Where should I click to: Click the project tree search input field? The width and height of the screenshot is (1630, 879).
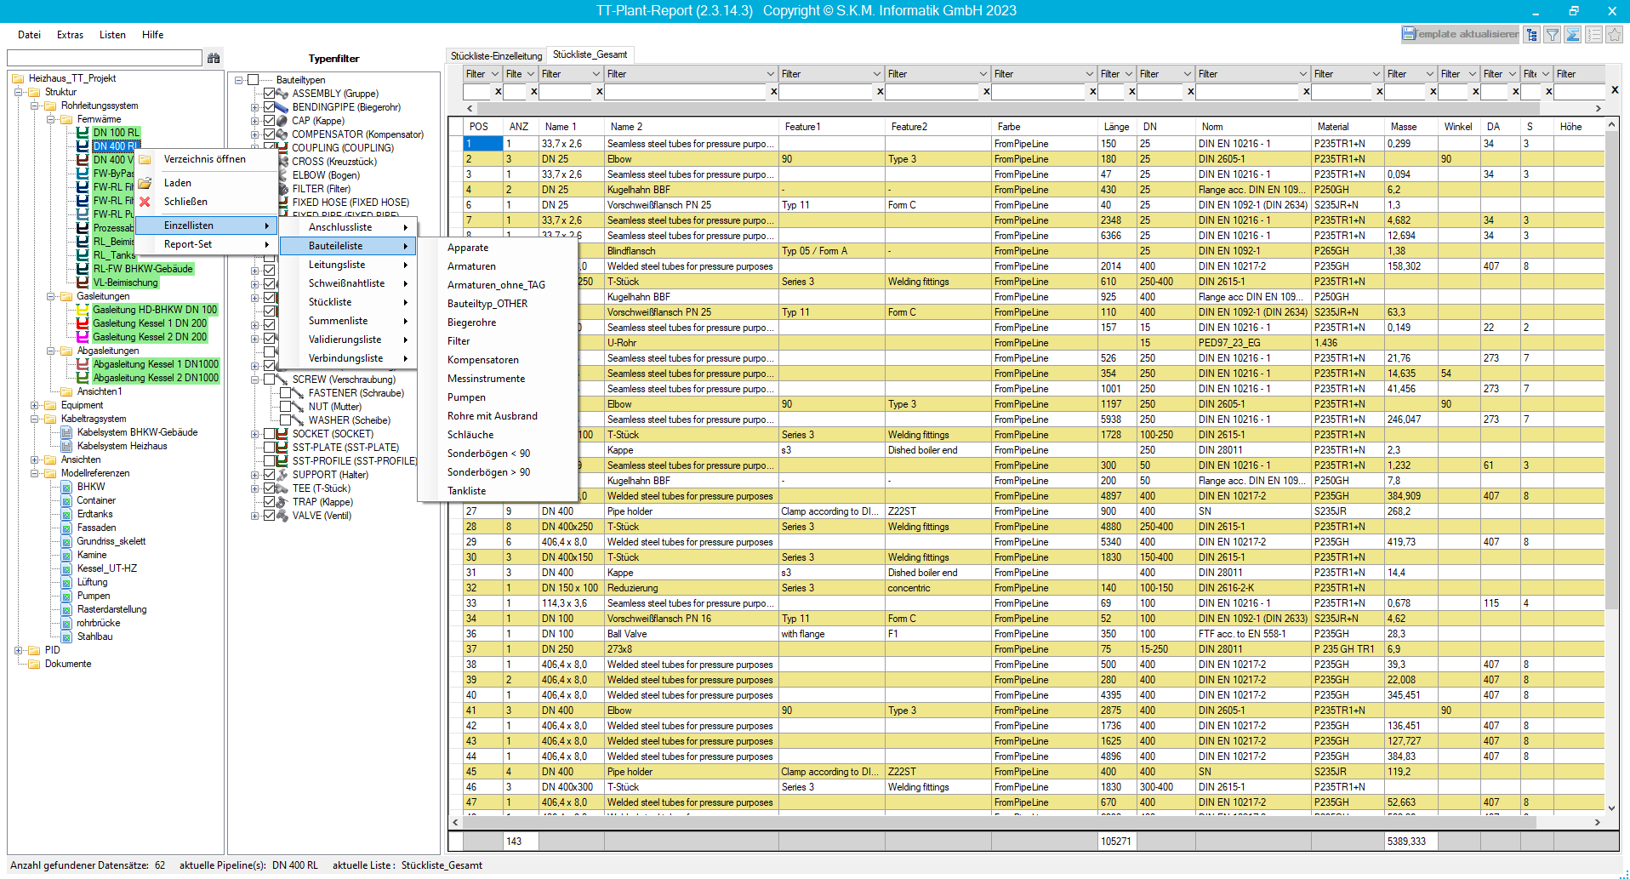coord(105,58)
